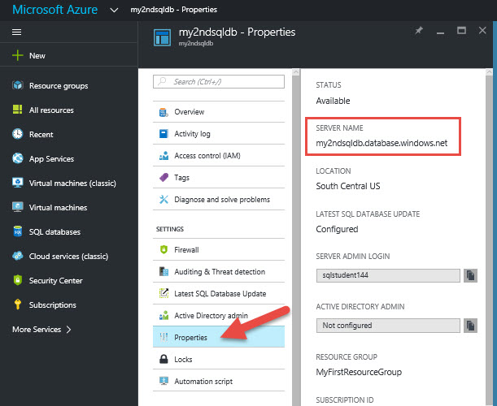Viewport: 497px width, 406px height.
Task: Expand the More Services chevron
Action: click(x=68, y=330)
